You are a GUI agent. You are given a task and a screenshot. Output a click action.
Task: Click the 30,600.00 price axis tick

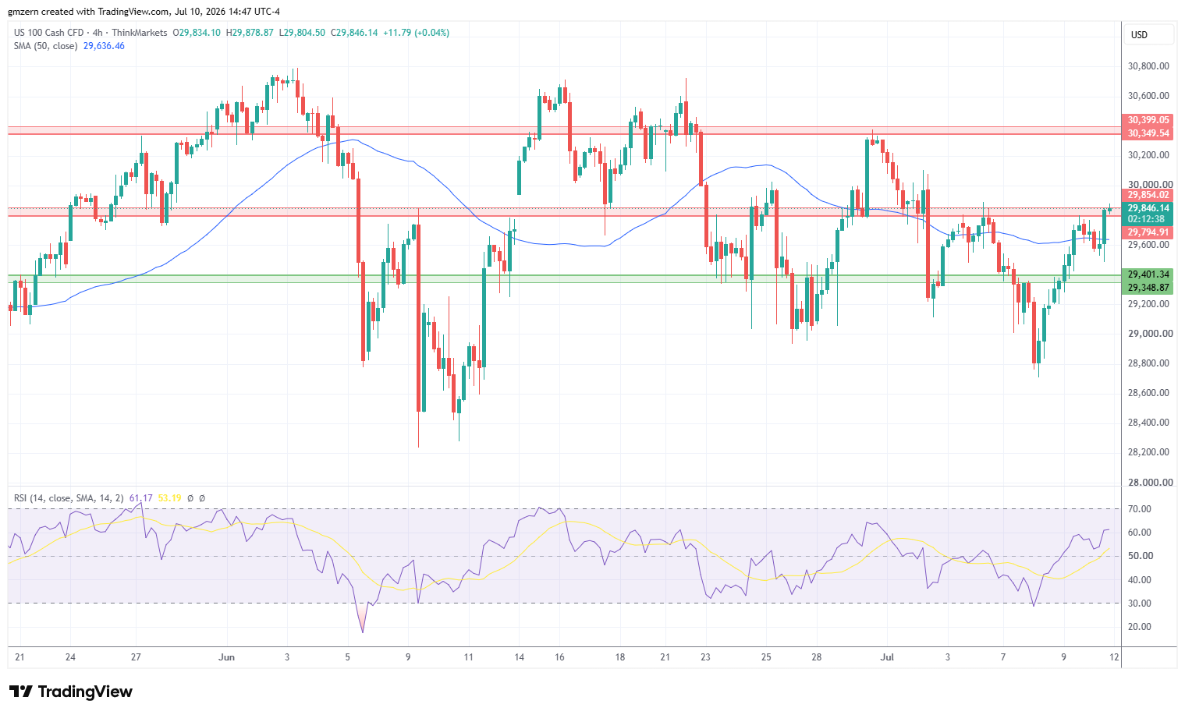(1148, 96)
